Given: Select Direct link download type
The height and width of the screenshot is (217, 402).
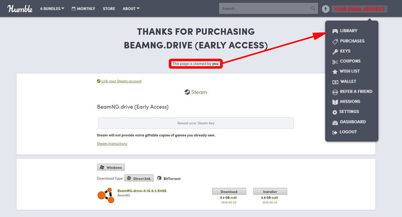Looking at the screenshot, I should click(x=139, y=178).
